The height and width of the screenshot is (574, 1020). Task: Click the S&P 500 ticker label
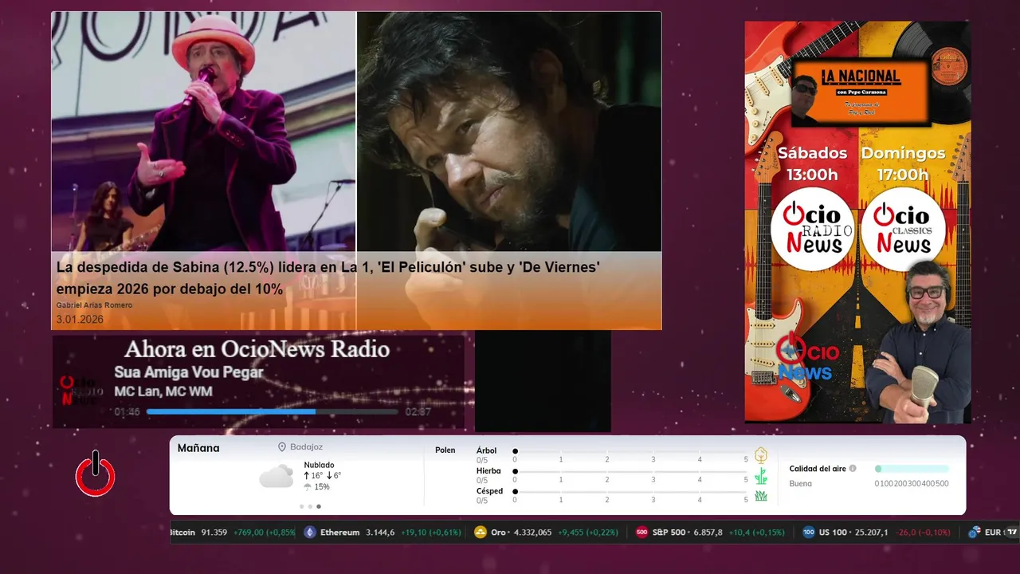tap(669, 533)
